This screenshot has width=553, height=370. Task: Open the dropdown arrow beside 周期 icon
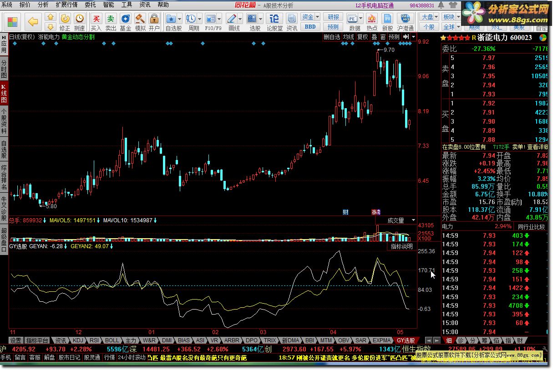200,19
